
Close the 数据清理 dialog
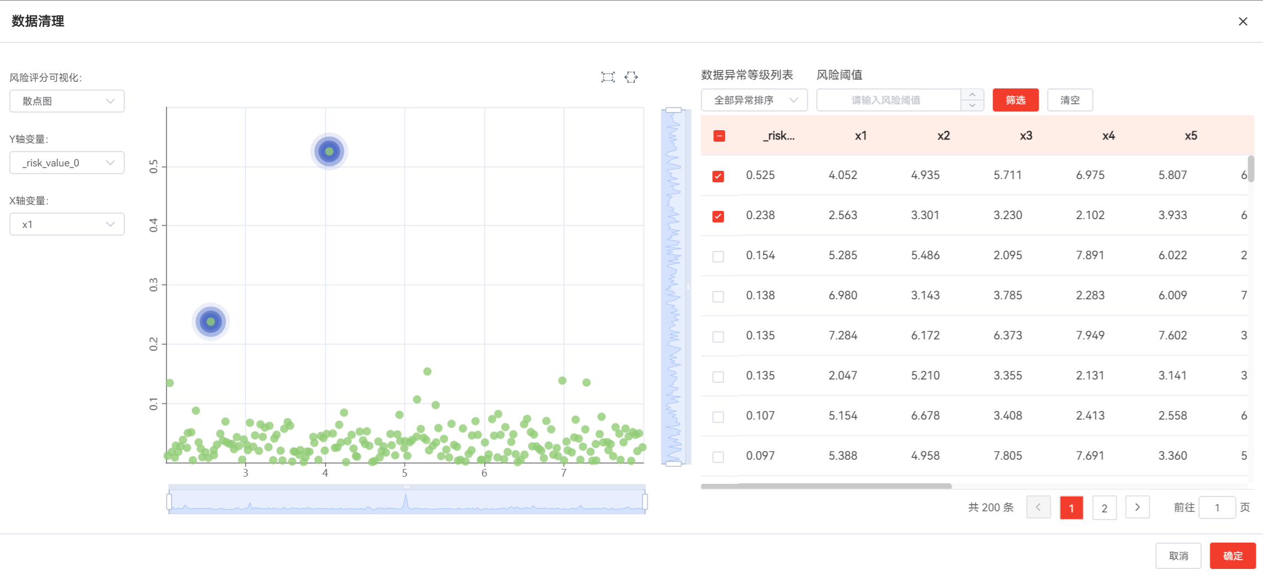tap(1243, 21)
